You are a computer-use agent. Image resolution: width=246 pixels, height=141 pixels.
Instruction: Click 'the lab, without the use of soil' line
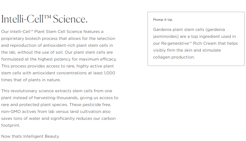pos(57,52)
